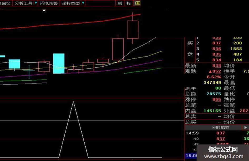The height and width of the screenshot is (161, 249).
Task: Click the 6.62% change percentage
Action: tap(214, 77)
